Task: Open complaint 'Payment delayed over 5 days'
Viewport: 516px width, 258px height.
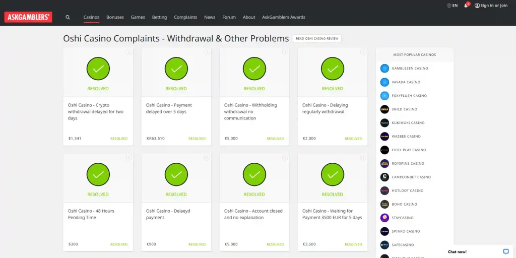Action: point(169,108)
